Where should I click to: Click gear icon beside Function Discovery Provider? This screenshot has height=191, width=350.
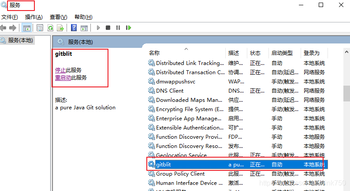click(151, 137)
